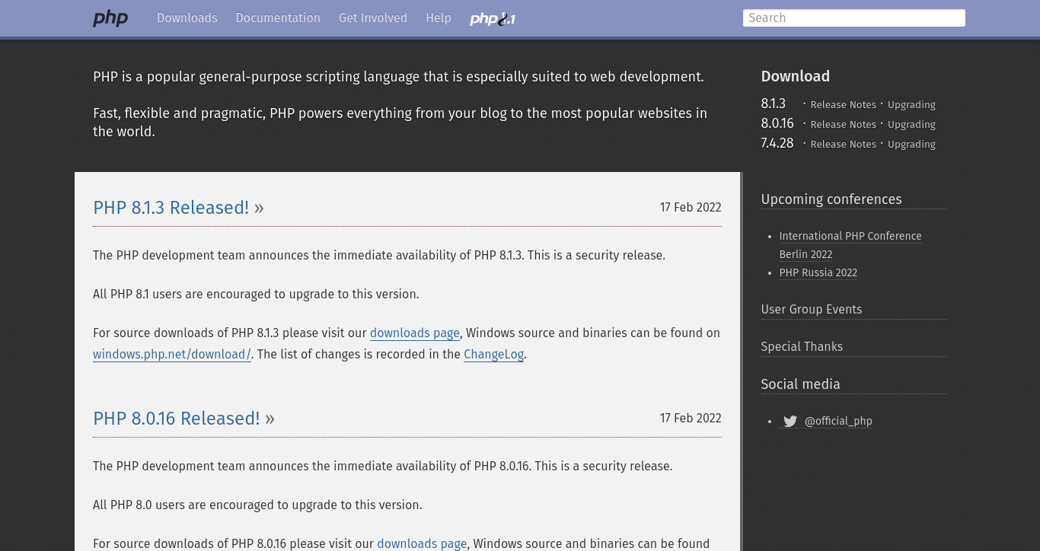Follow the windows.php.net/download/ link
Viewport: 1040px width, 551px height.
172,355
